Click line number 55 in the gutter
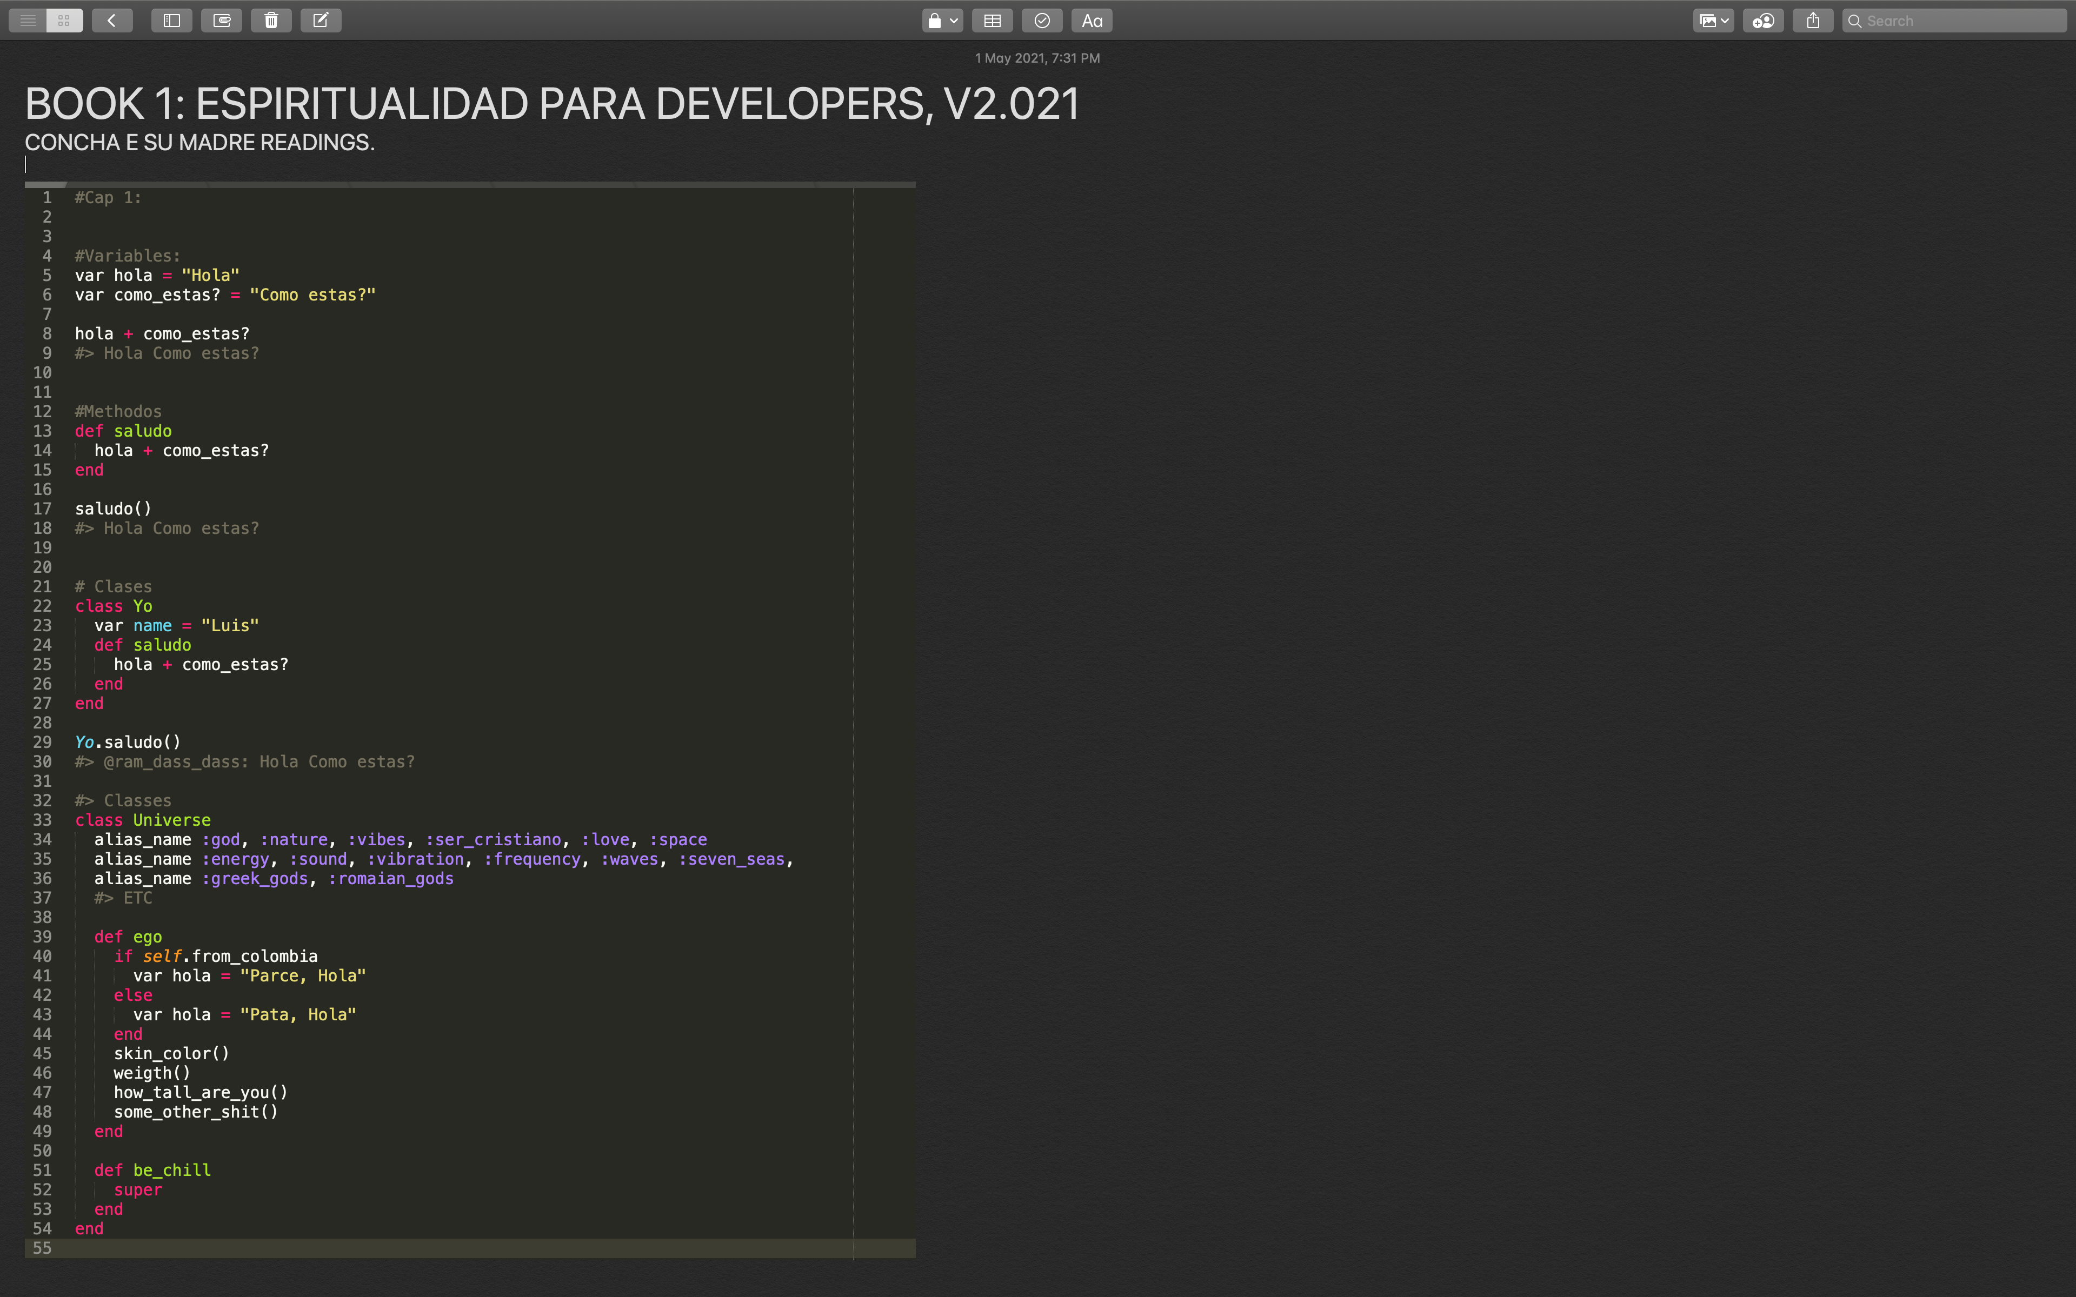 (42, 1248)
